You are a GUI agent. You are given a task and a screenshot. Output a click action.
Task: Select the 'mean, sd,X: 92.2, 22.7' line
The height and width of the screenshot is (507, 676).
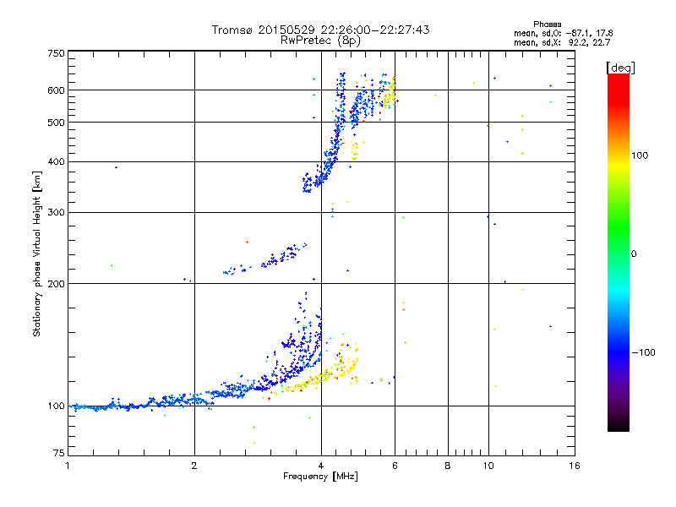[562, 42]
